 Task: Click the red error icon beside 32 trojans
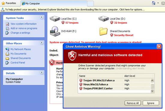pos(112,22)
